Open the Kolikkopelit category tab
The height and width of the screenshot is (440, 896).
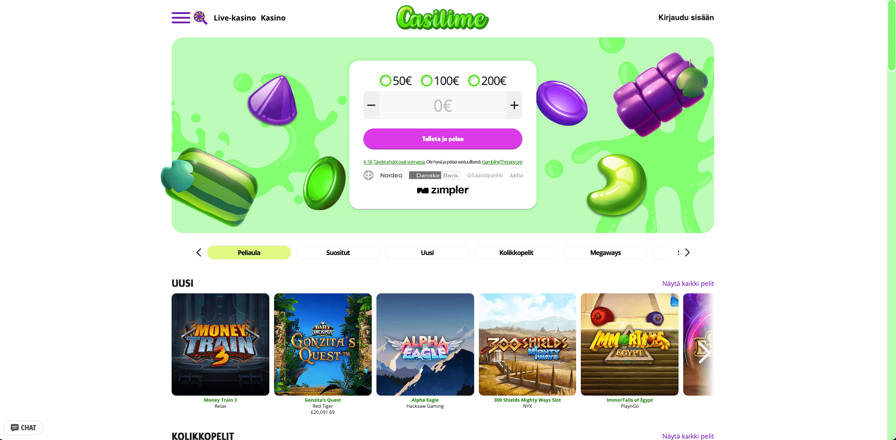pos(516,253)
